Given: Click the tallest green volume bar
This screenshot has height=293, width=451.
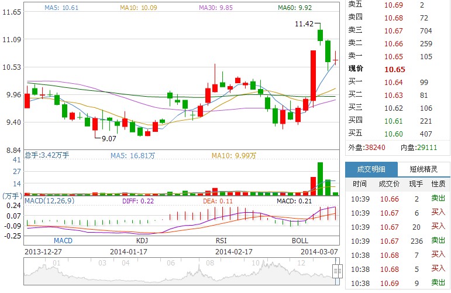Looking at the screenshot, I should pyautogui.click(x=320, y=179).
